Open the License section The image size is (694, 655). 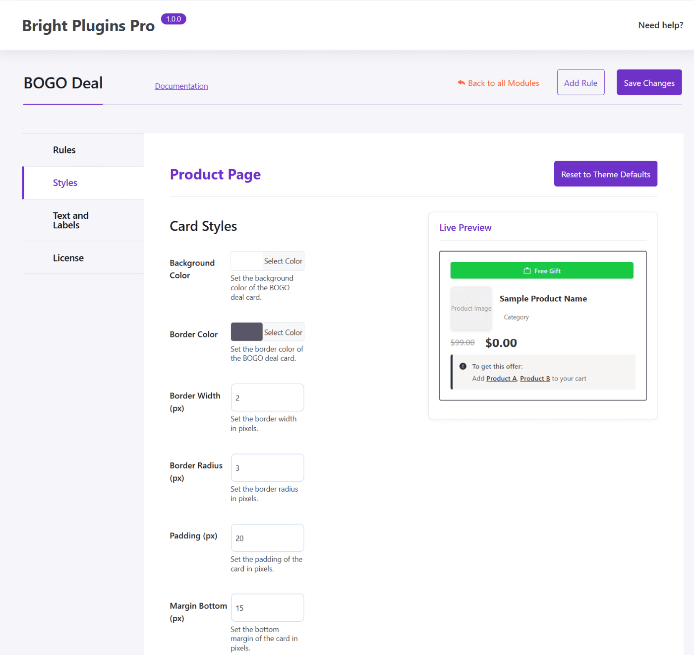click(x=68, y=258)
